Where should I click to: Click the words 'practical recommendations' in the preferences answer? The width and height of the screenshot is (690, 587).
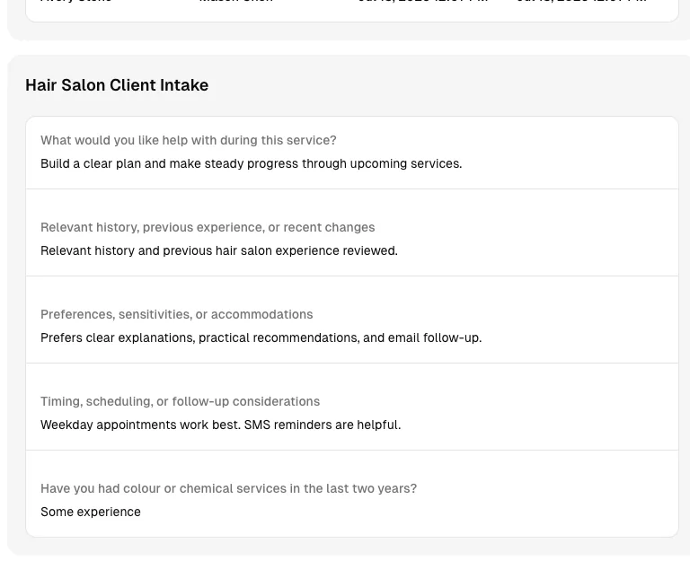click(x=279, y=337)
